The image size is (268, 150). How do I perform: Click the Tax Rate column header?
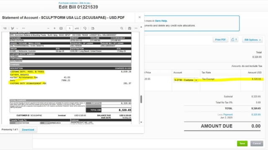[206, 72]
